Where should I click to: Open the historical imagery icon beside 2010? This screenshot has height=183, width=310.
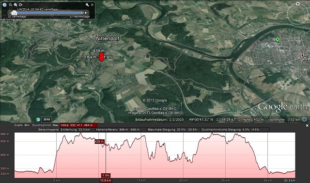[38, 119]
